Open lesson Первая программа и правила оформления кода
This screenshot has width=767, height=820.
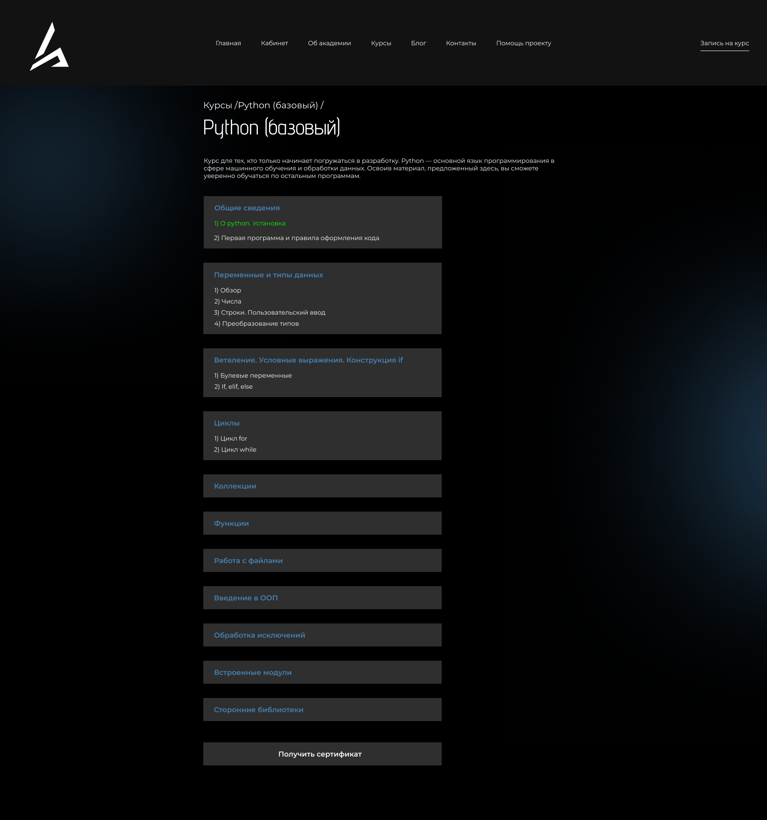point(297,238)
